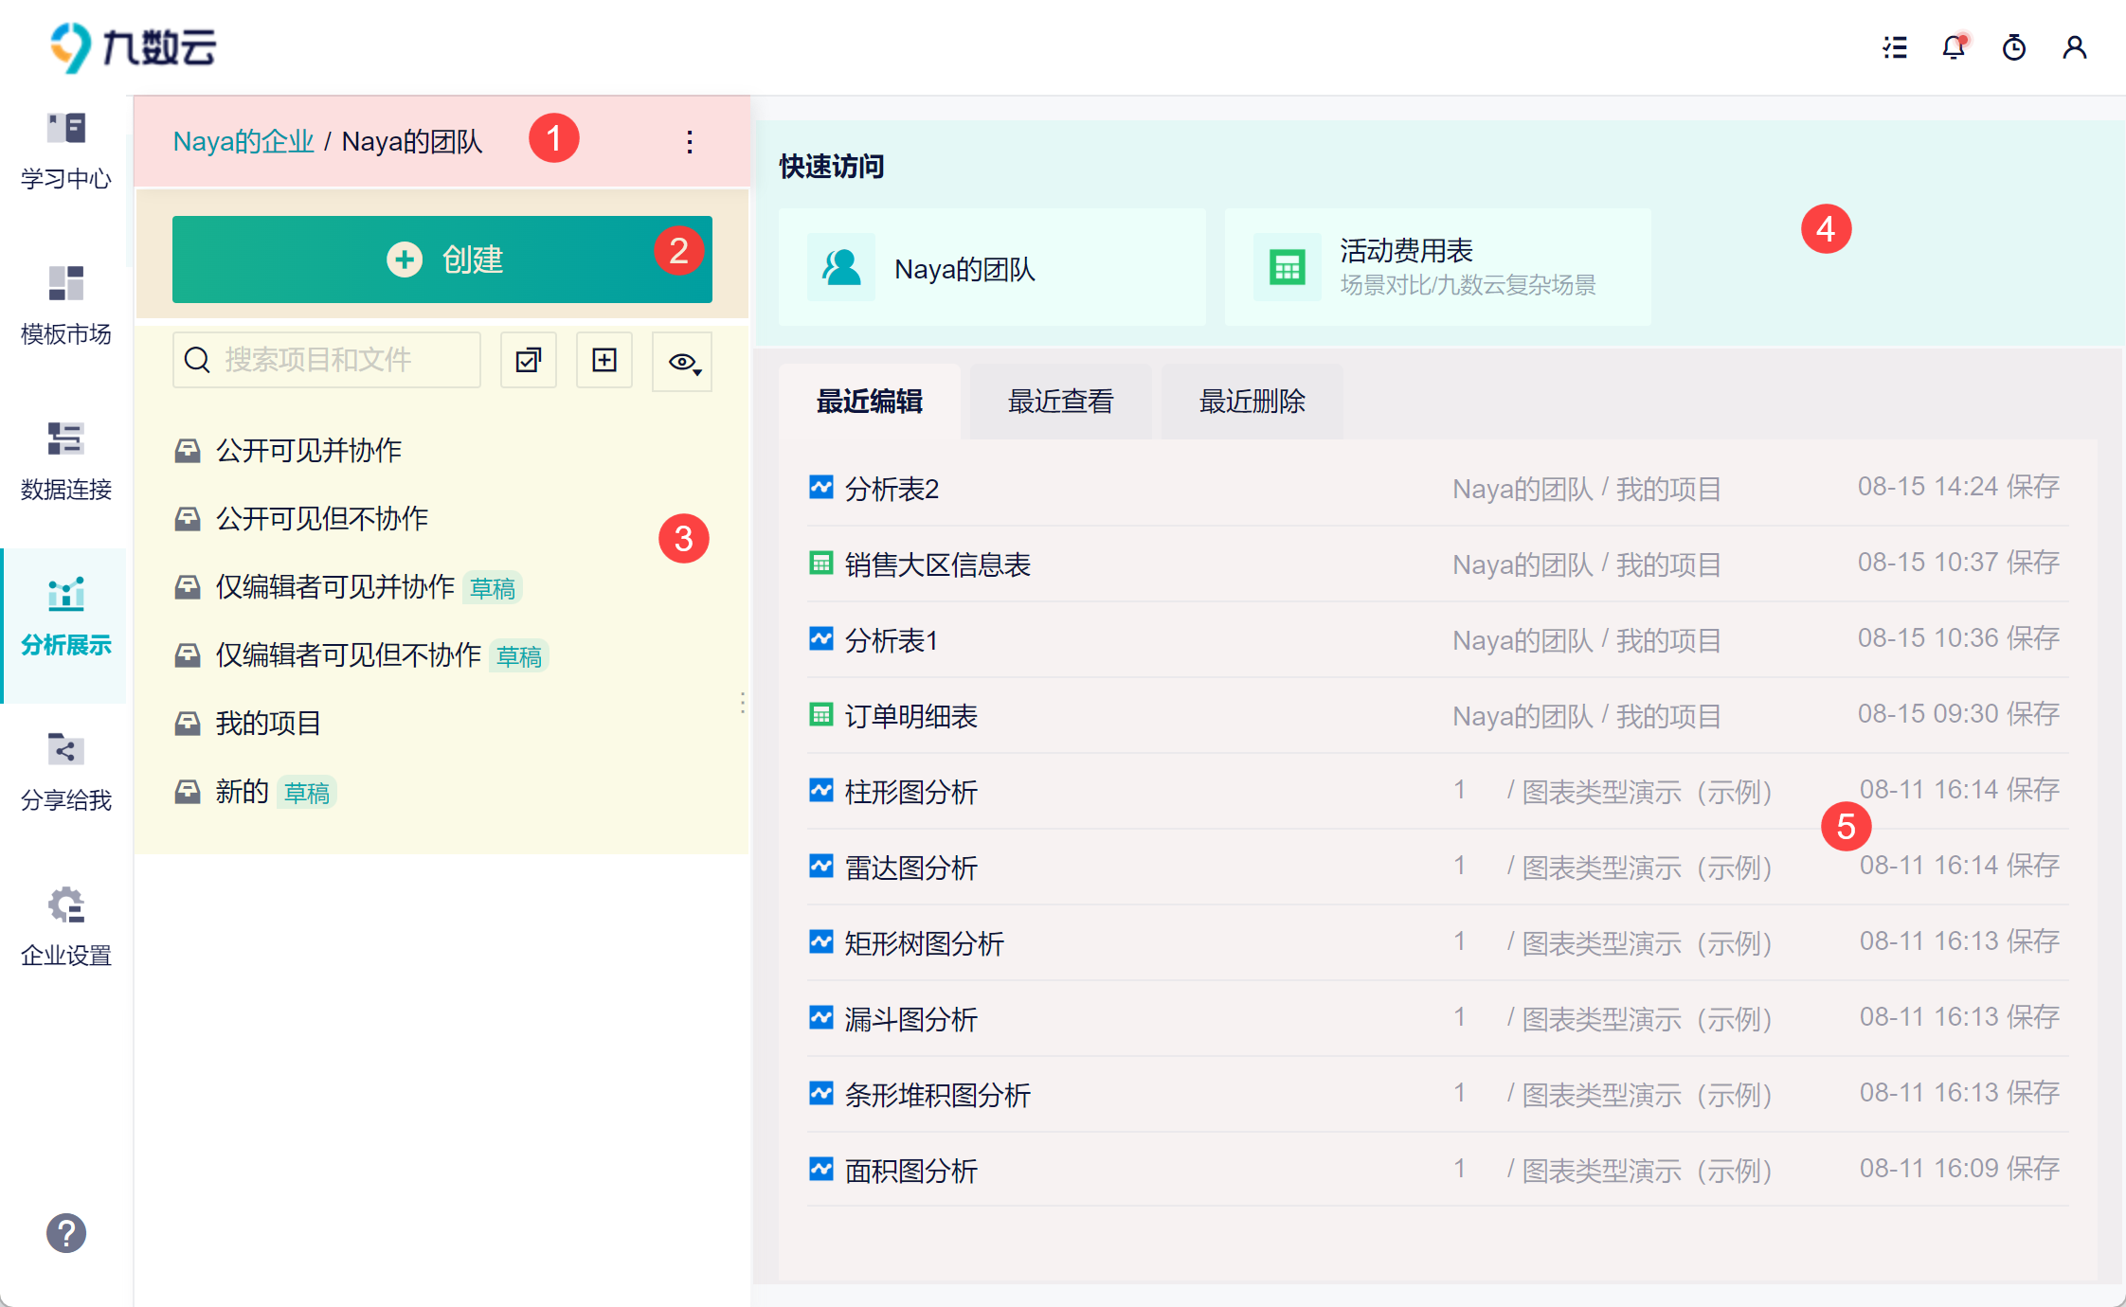Screen dimensions: 2126x1307
Task: Open the task list icon in header
Action: pos(1895,47)
